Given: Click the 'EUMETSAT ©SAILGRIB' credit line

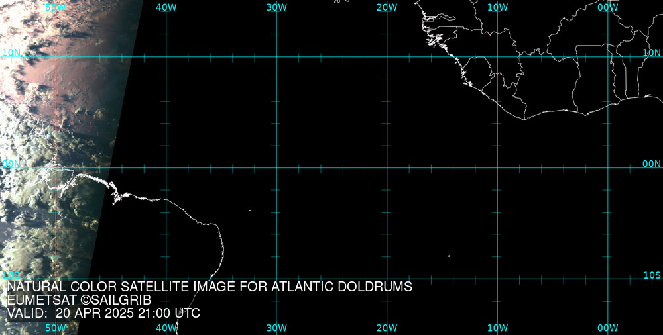Looking at the screenshot, I should (79, 301).
